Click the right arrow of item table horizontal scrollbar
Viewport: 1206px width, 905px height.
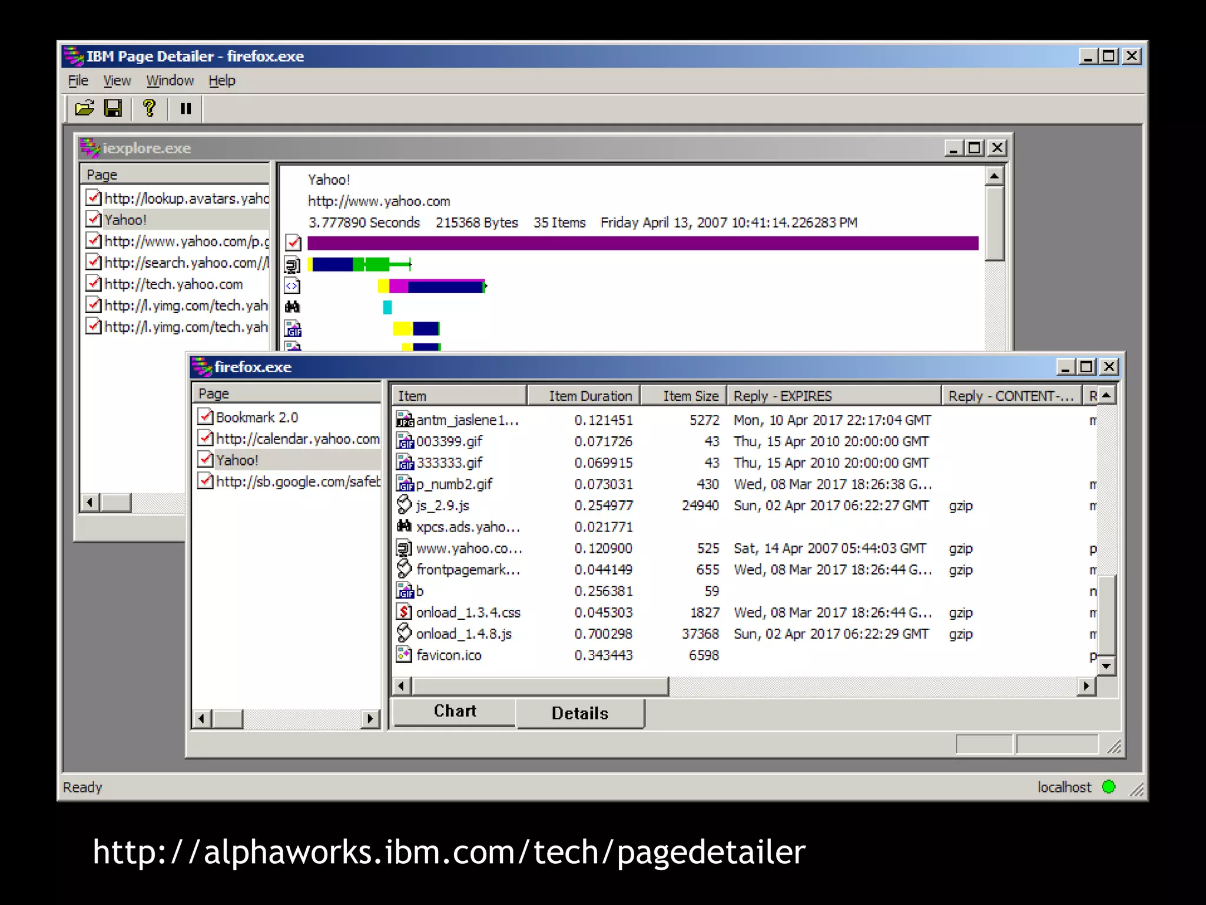pos(1086,686)
